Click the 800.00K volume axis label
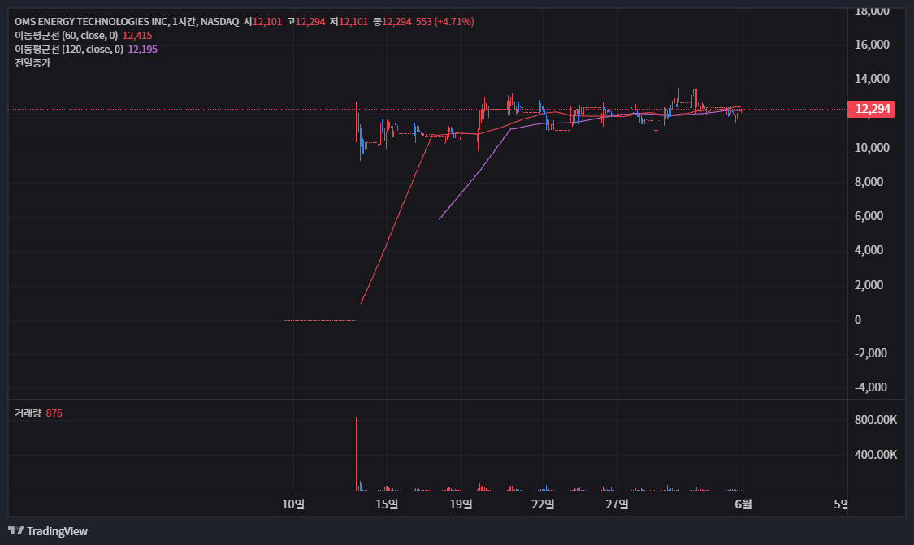Screen dimensions: 914x545 point(876,420)
